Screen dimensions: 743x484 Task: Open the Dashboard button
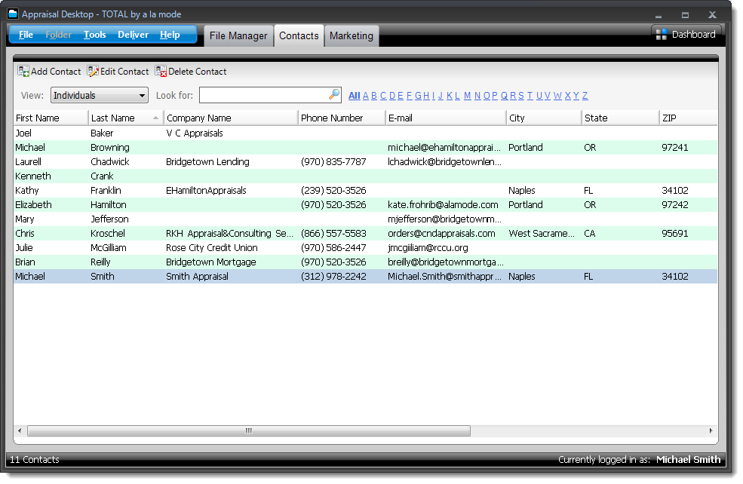(x=686, y=34)
